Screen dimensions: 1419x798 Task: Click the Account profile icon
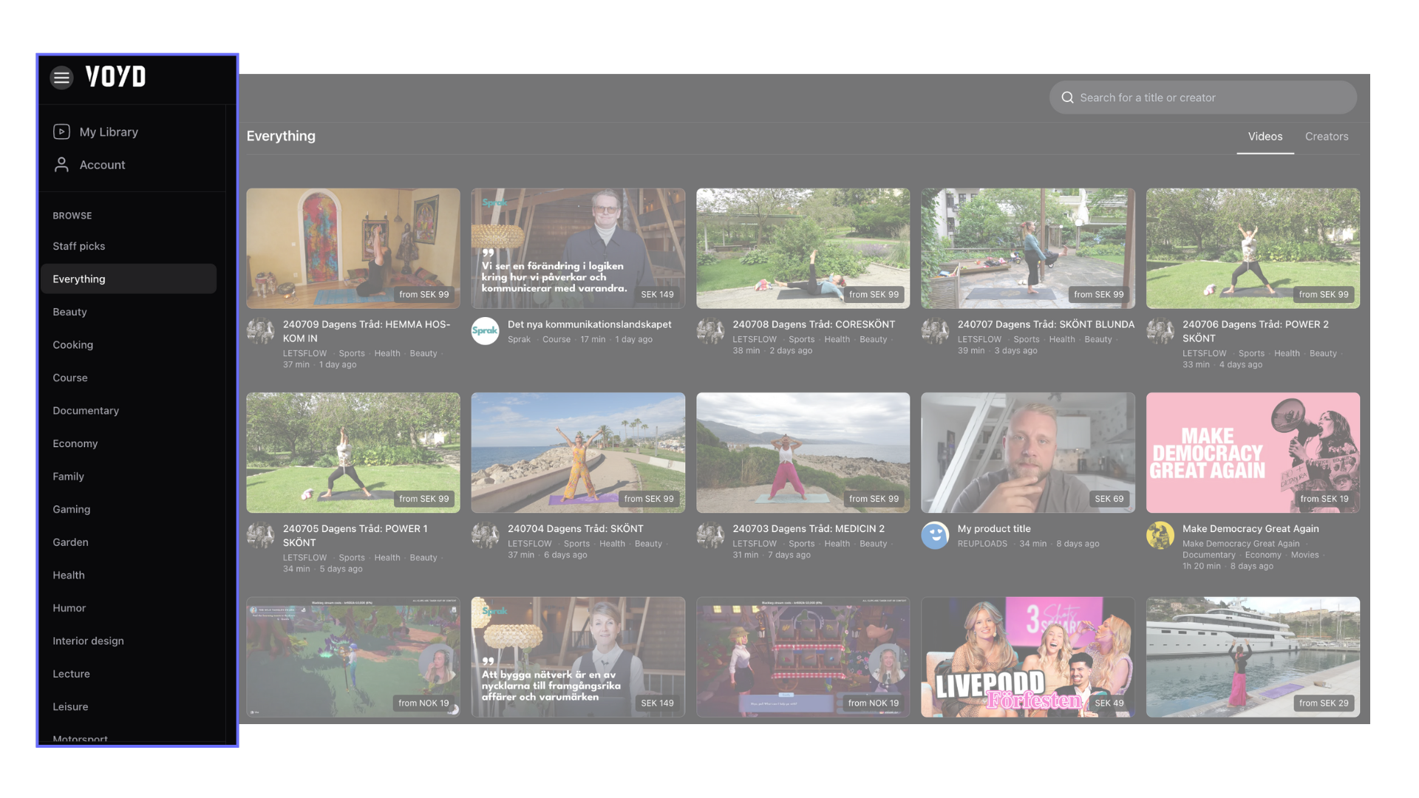pos(61,164)
